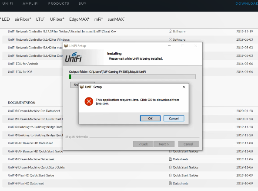Click the Software icon for Controller 5.6.42 Windows

click(170, 39)
